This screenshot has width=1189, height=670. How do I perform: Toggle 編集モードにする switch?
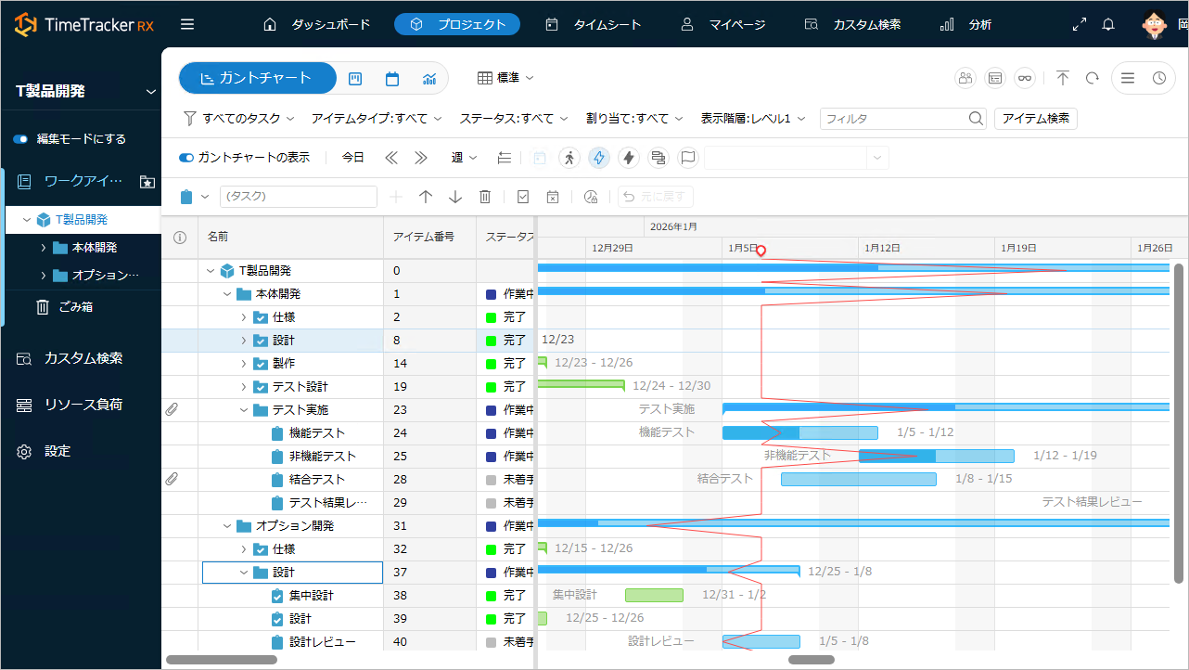(20, 139)
